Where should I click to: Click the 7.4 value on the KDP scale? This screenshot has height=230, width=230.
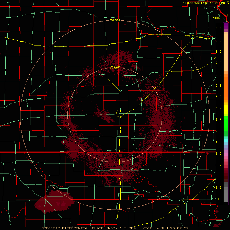click(218, 63)
